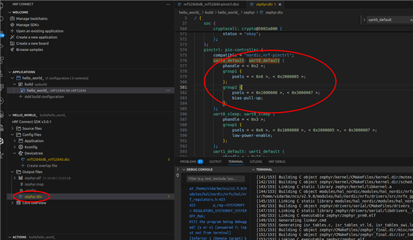Screen dimensions: 413x240
Task: Collapse the WELCOME section
Action: pos(10,12)
